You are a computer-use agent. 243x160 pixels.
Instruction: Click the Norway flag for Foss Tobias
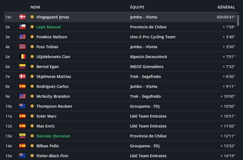click(x=22, y=47)
